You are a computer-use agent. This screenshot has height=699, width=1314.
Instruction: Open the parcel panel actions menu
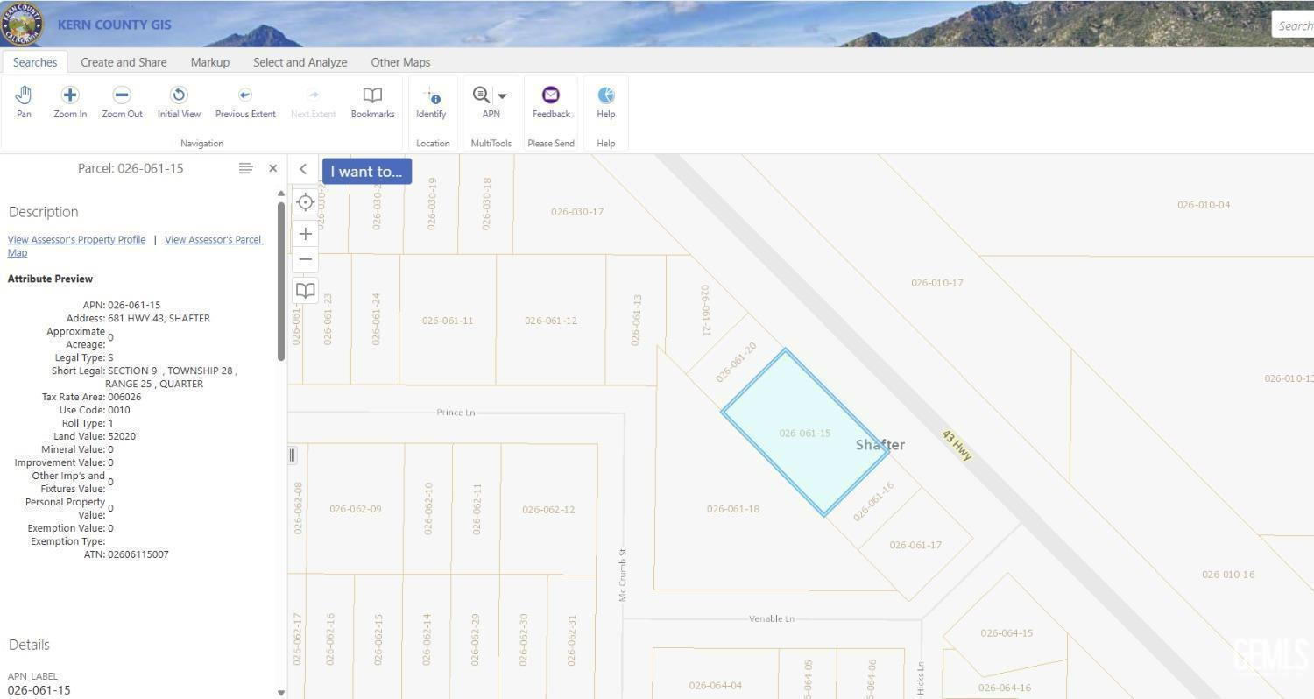246,168
